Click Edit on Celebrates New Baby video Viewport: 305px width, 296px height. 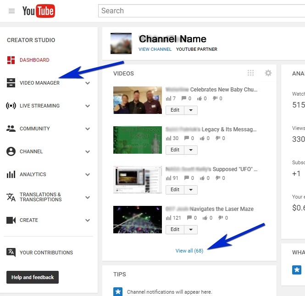pos(175,110)
